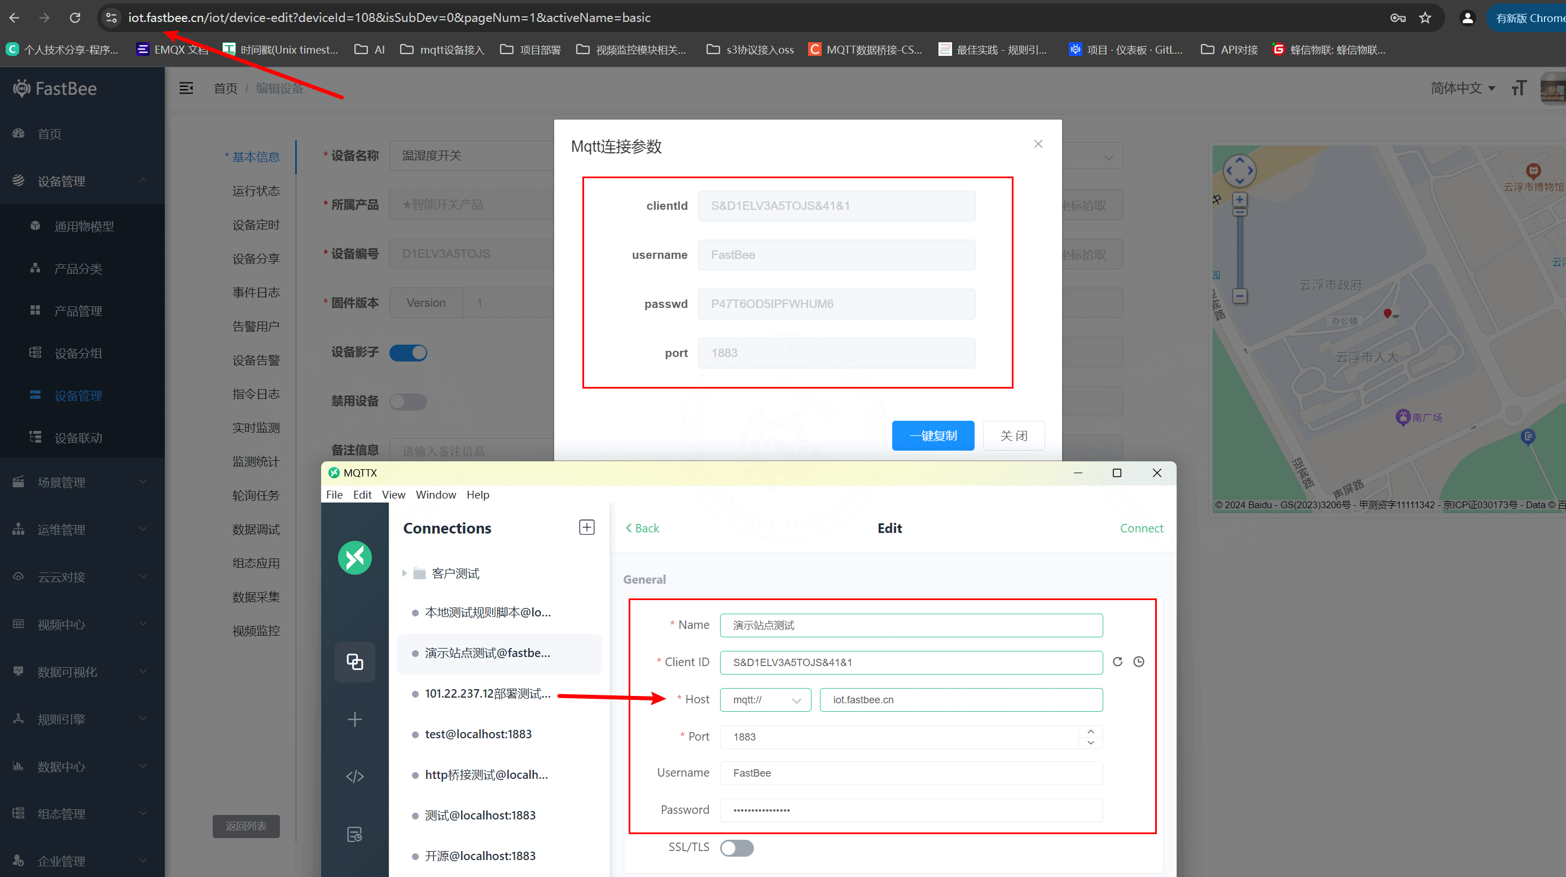Screen dimensions: 1566x877
Task: Click the 首页 breadcrumb link
Action: click(226, 88)
